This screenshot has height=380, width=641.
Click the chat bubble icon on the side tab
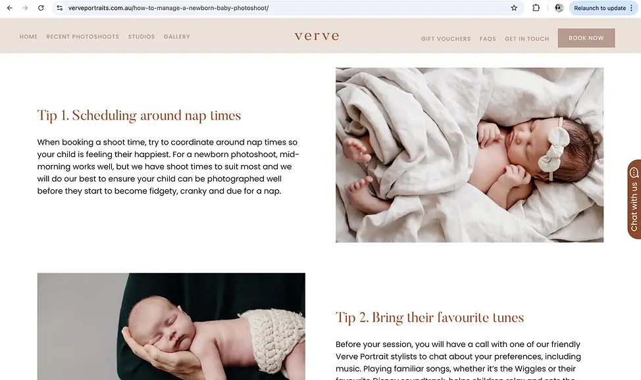634,172
